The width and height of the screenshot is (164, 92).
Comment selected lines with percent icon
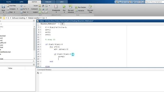[40, 9]
